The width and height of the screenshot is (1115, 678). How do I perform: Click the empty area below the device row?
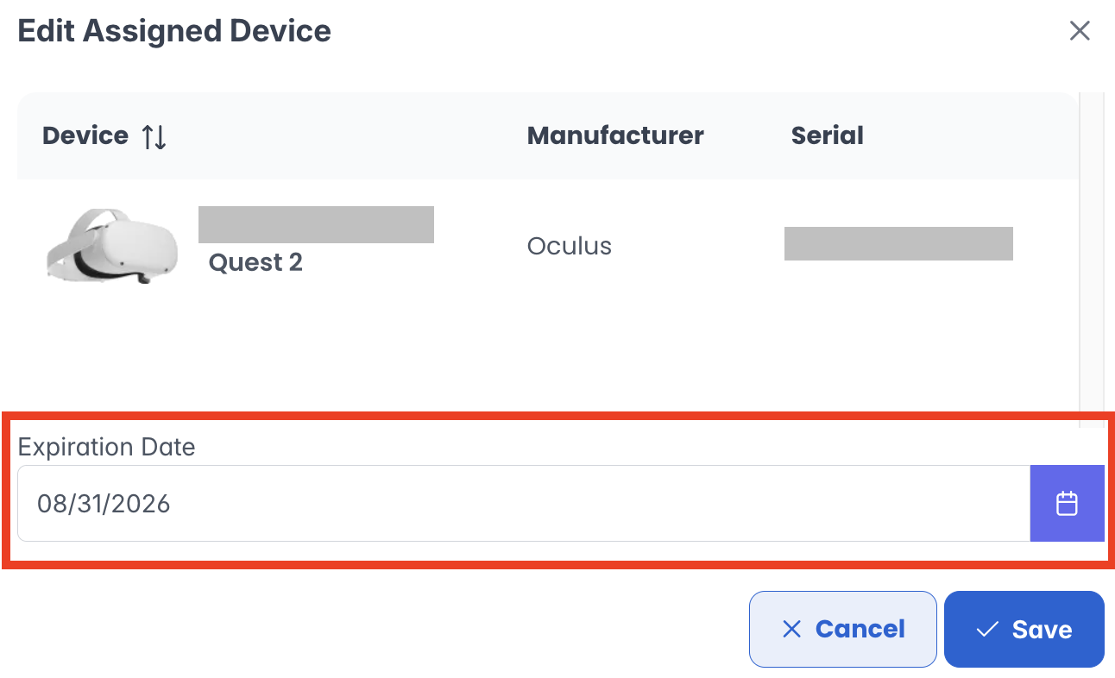click(544, 354)
